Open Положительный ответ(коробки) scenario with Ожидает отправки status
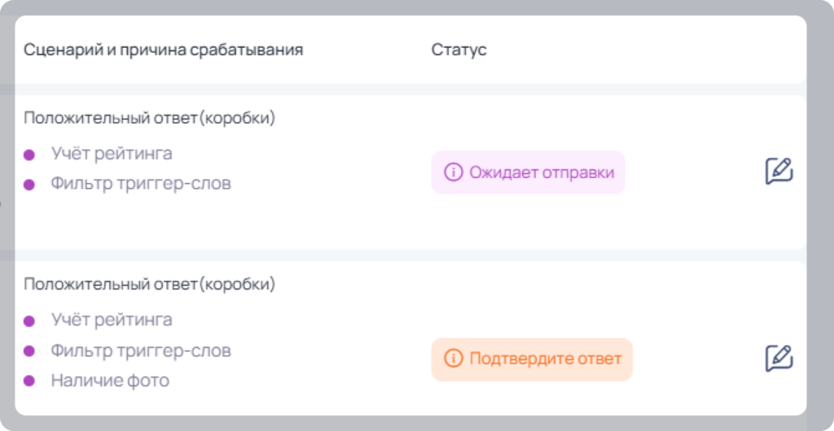Image resolution: width=834 pixels, height=431 pixels. click(150, 119)
